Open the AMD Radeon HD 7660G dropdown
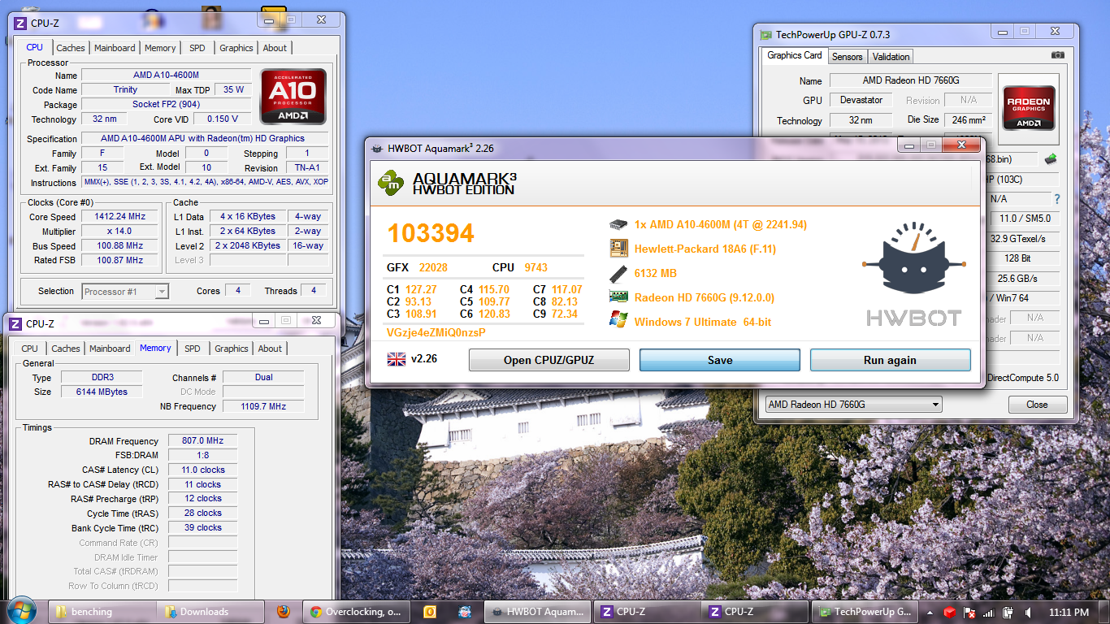 [853, 404]
